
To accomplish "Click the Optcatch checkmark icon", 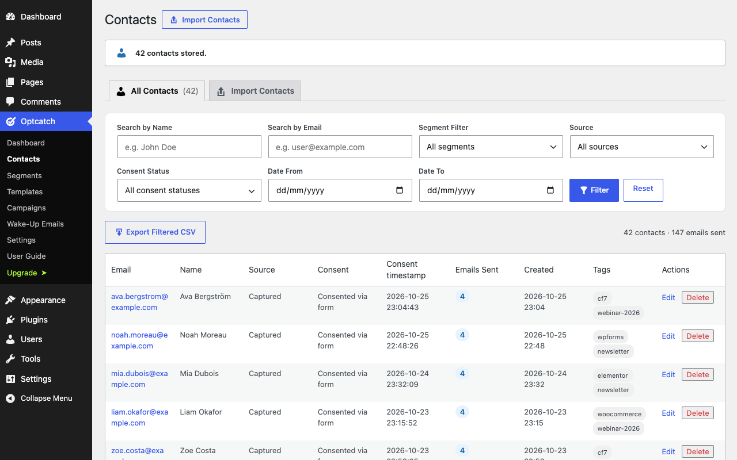I will coord(10,121).
